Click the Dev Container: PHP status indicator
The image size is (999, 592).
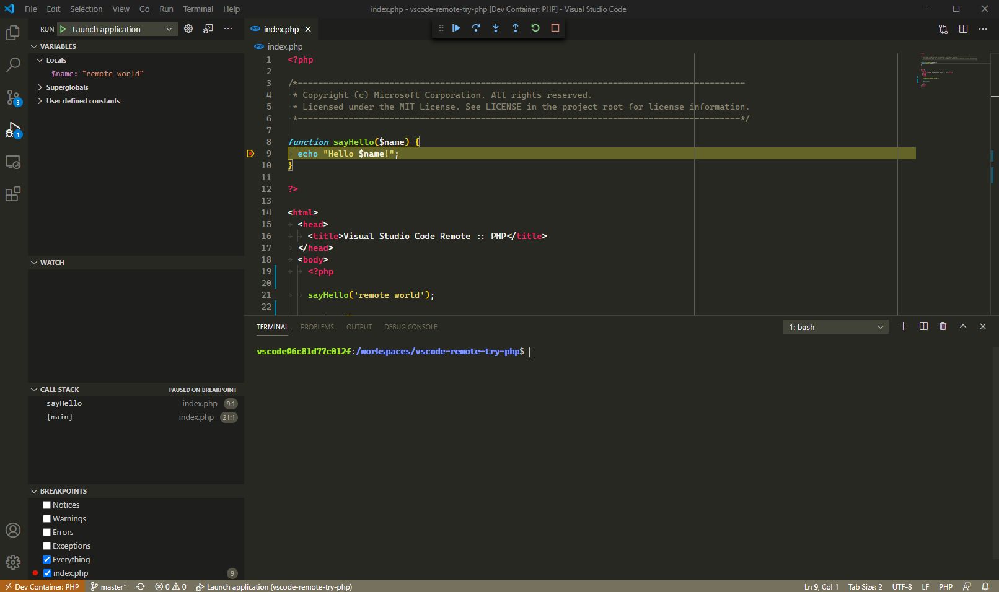(42, 586)
